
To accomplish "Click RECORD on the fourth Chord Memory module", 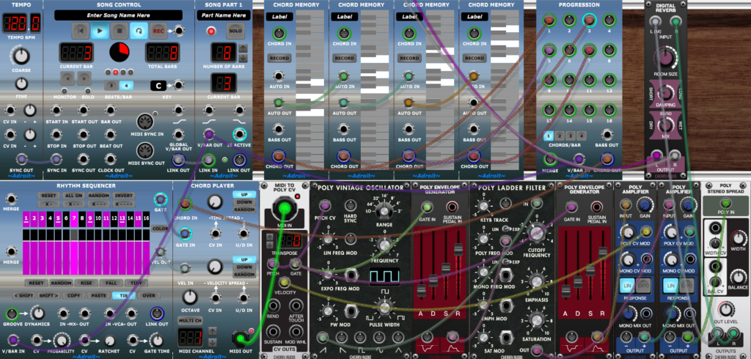I will 475,58.
